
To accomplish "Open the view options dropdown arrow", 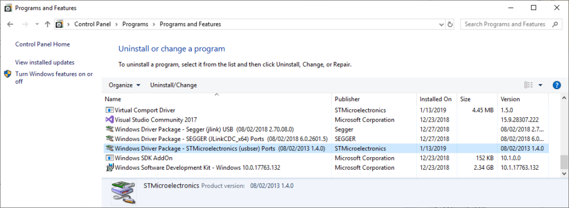I will point(540,85).
